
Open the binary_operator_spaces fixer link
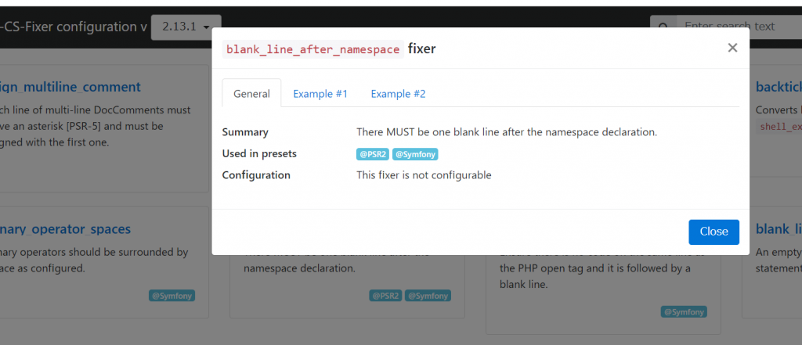point(66,229)
